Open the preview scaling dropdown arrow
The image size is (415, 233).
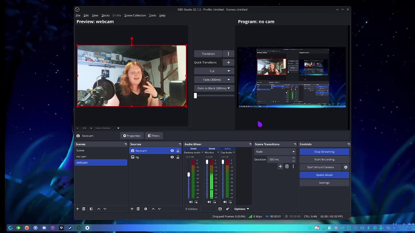point(118,128)
